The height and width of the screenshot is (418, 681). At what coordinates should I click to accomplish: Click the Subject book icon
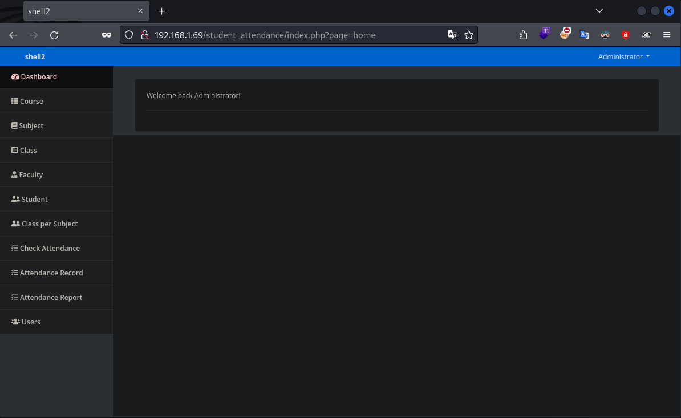click(x=14, y=126)
